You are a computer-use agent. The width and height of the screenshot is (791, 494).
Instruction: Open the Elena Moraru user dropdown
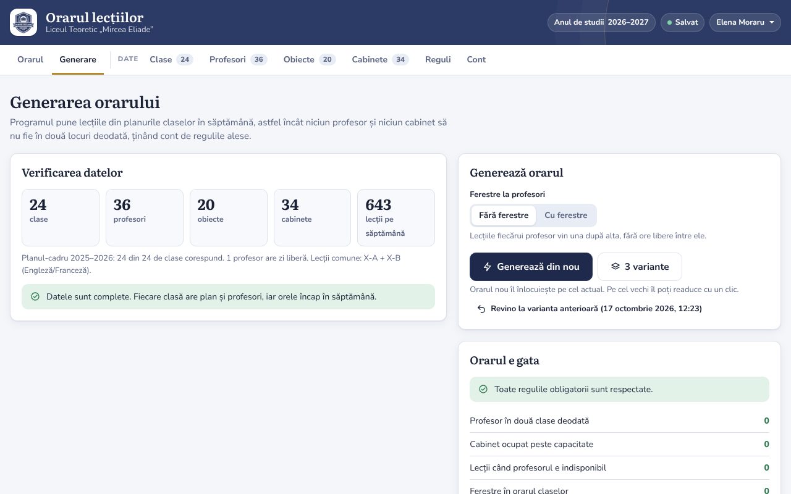(745, 22)
